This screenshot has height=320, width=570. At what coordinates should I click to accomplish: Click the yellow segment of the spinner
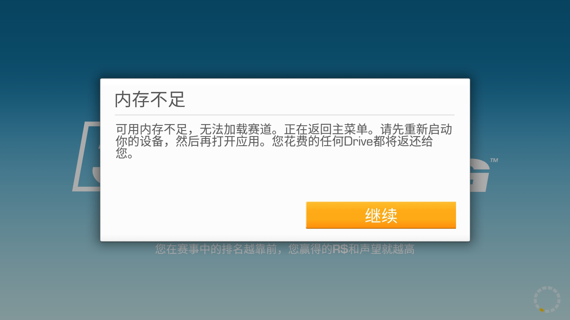coord(541,310)
